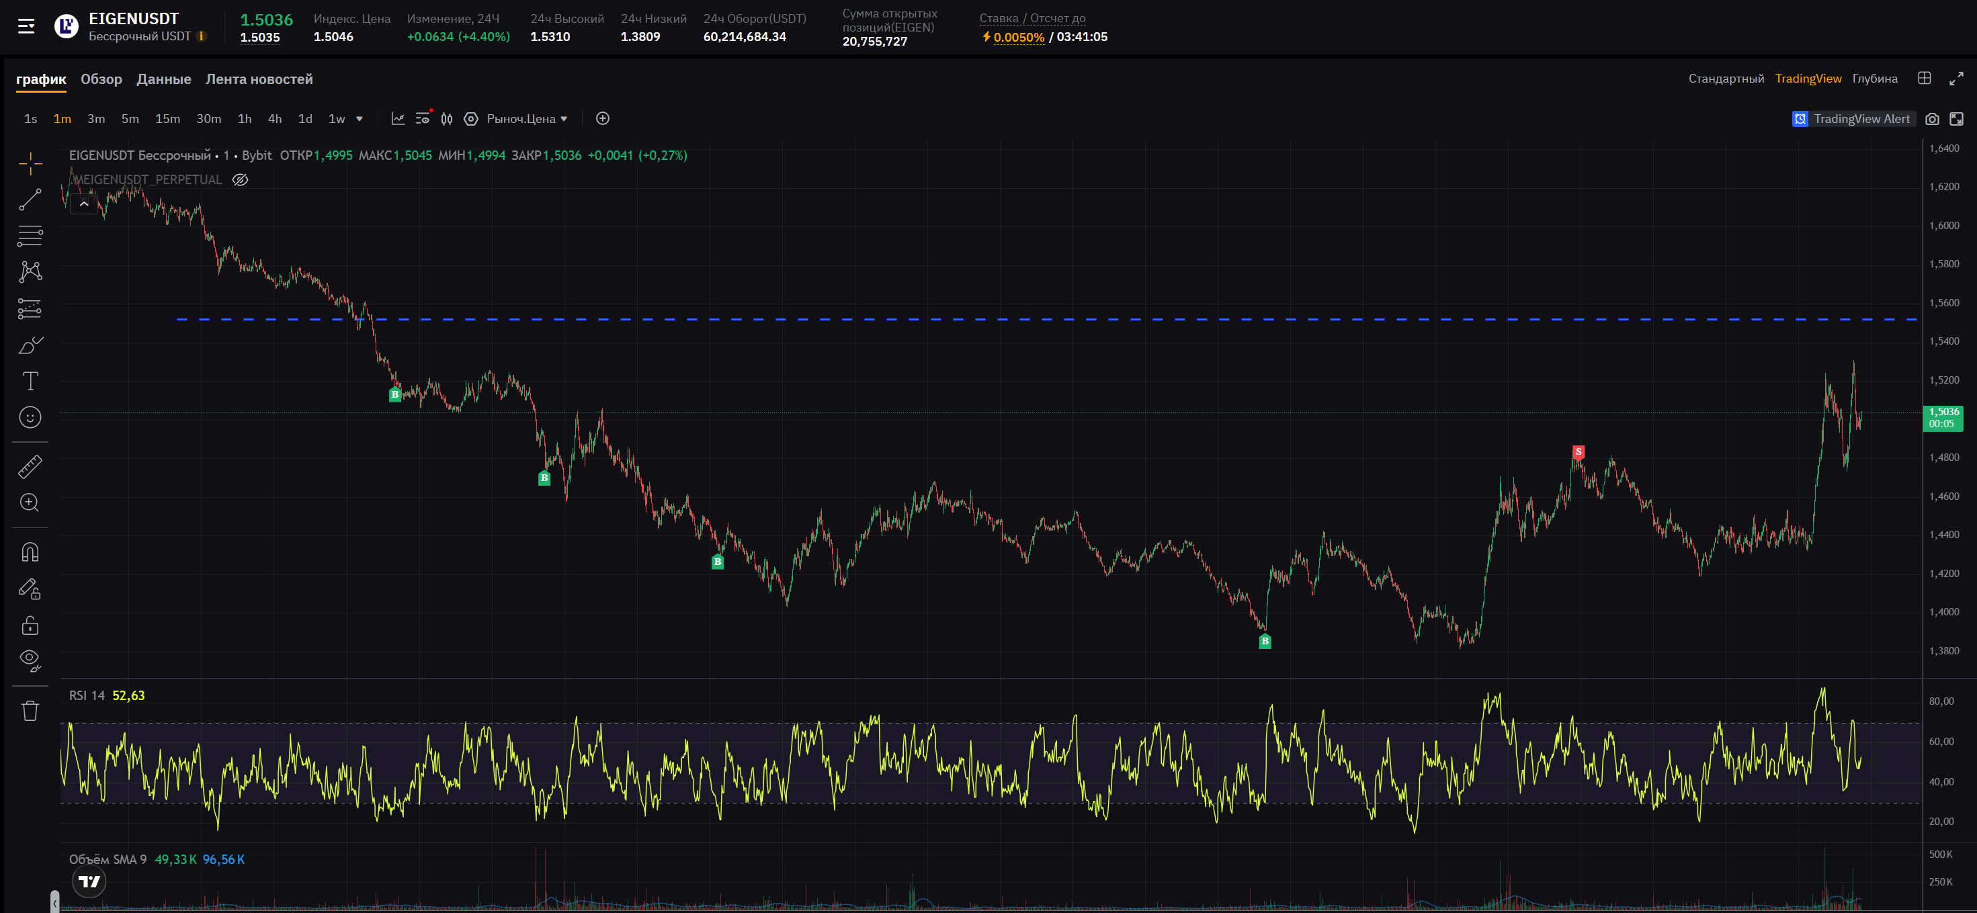Collapse the indicator legend chevron
Viewport: 1977px width, 913px height.
tap(83, 204)
